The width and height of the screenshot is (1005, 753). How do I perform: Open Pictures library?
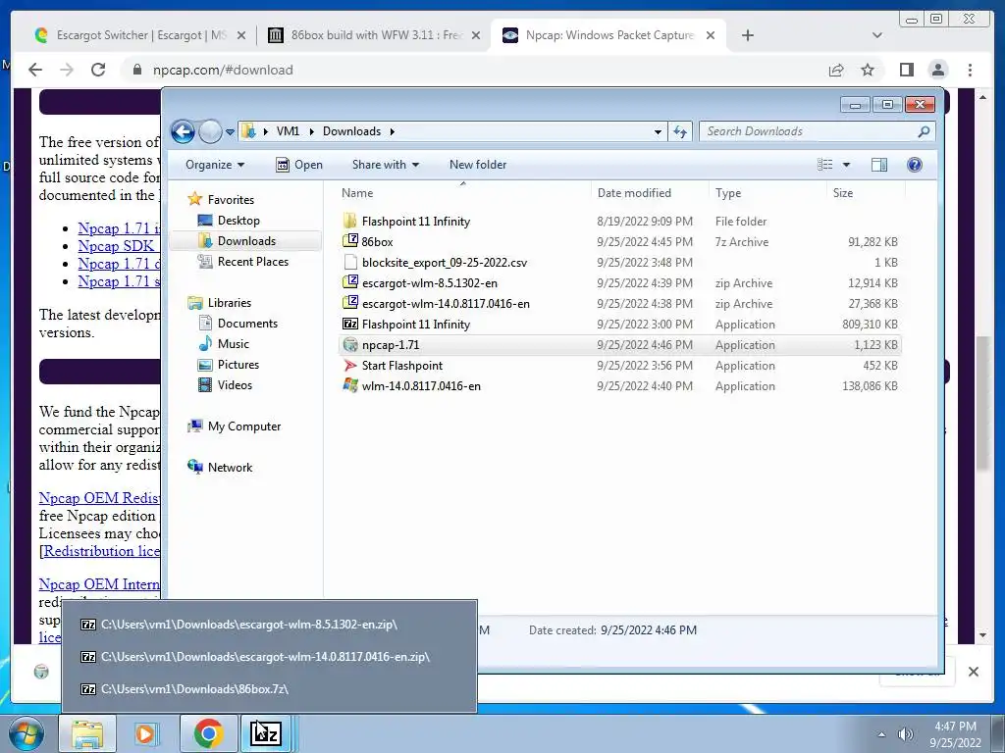coord(229,365)
